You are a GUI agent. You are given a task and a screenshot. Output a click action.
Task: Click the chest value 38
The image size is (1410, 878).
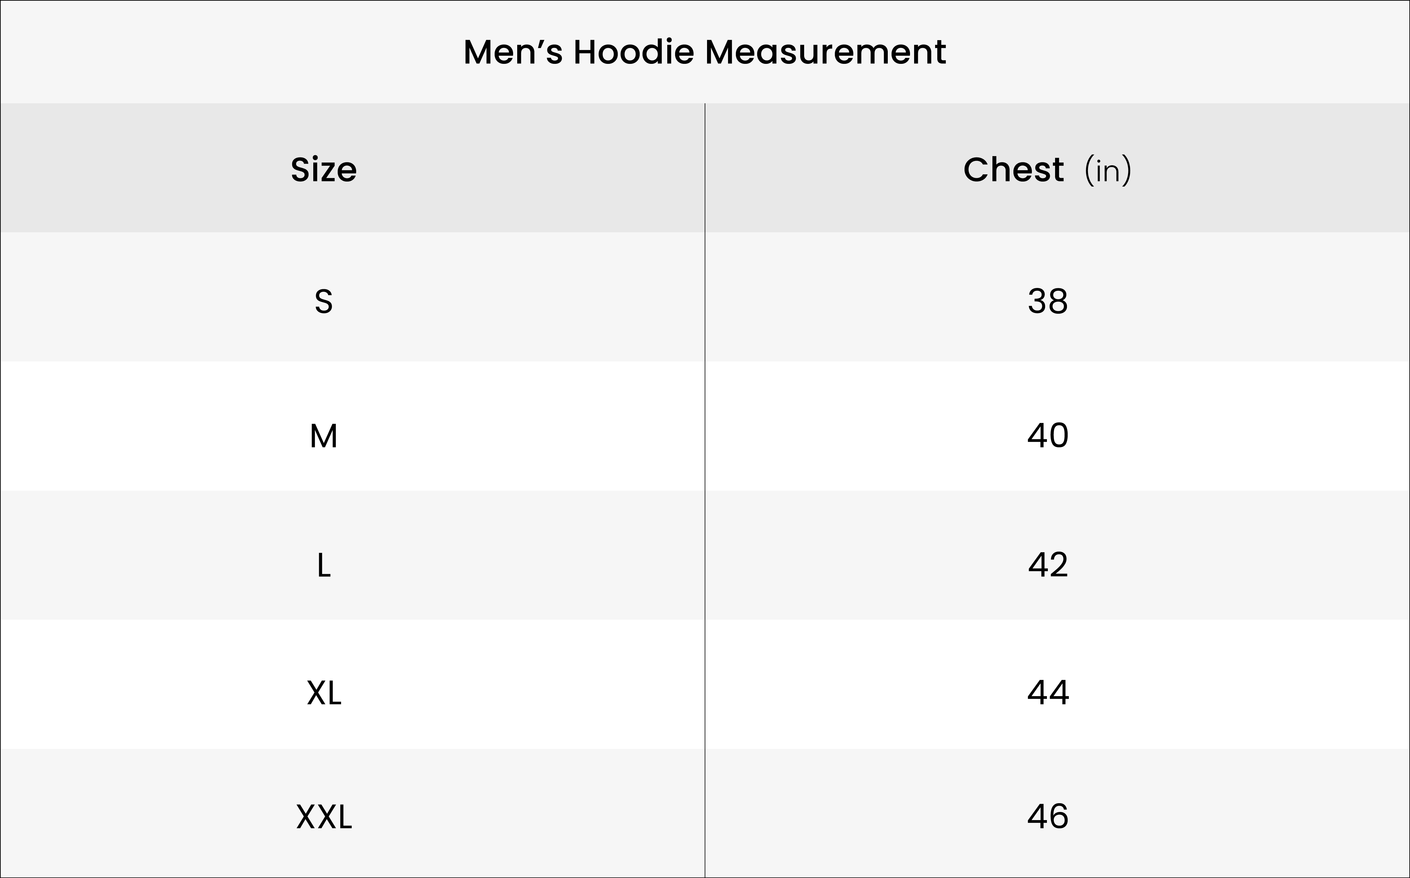coord(1048,302)
